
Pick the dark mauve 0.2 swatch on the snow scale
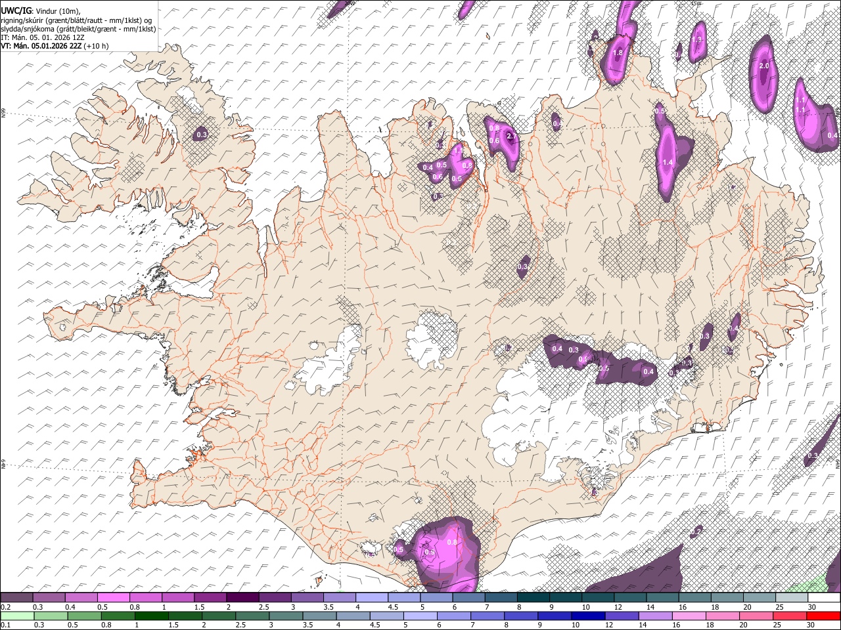click(17, 598)
